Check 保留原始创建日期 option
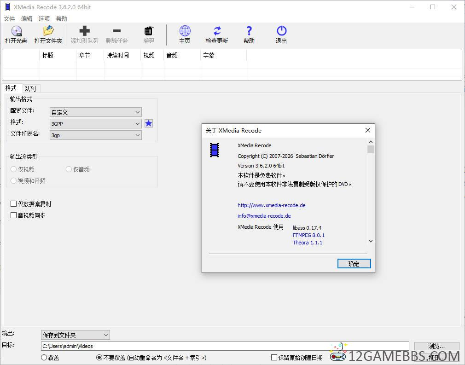The width and height of the screenshot is (465, 365). pos(274,357)
